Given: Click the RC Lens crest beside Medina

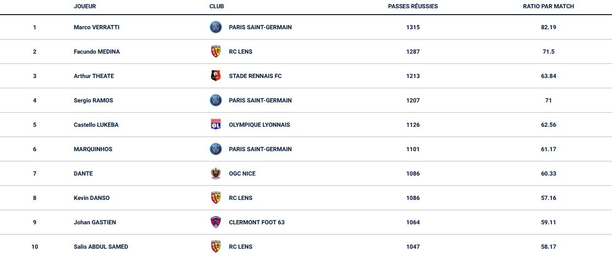Looking at the screenshot, I should pyautogui.click(x=216, y=52).
